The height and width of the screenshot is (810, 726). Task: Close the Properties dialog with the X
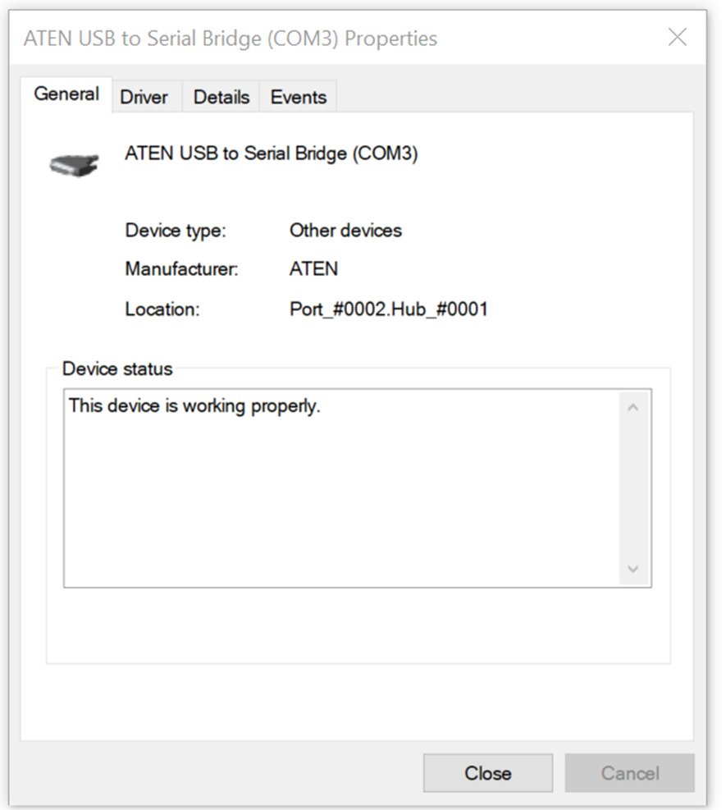click(x=677, y=38)
